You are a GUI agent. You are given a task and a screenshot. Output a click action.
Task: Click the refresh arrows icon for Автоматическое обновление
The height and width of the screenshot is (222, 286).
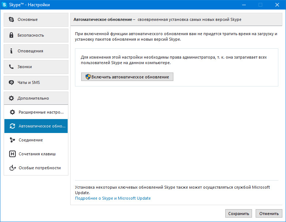pyautogui.click(x=12, y=126)
